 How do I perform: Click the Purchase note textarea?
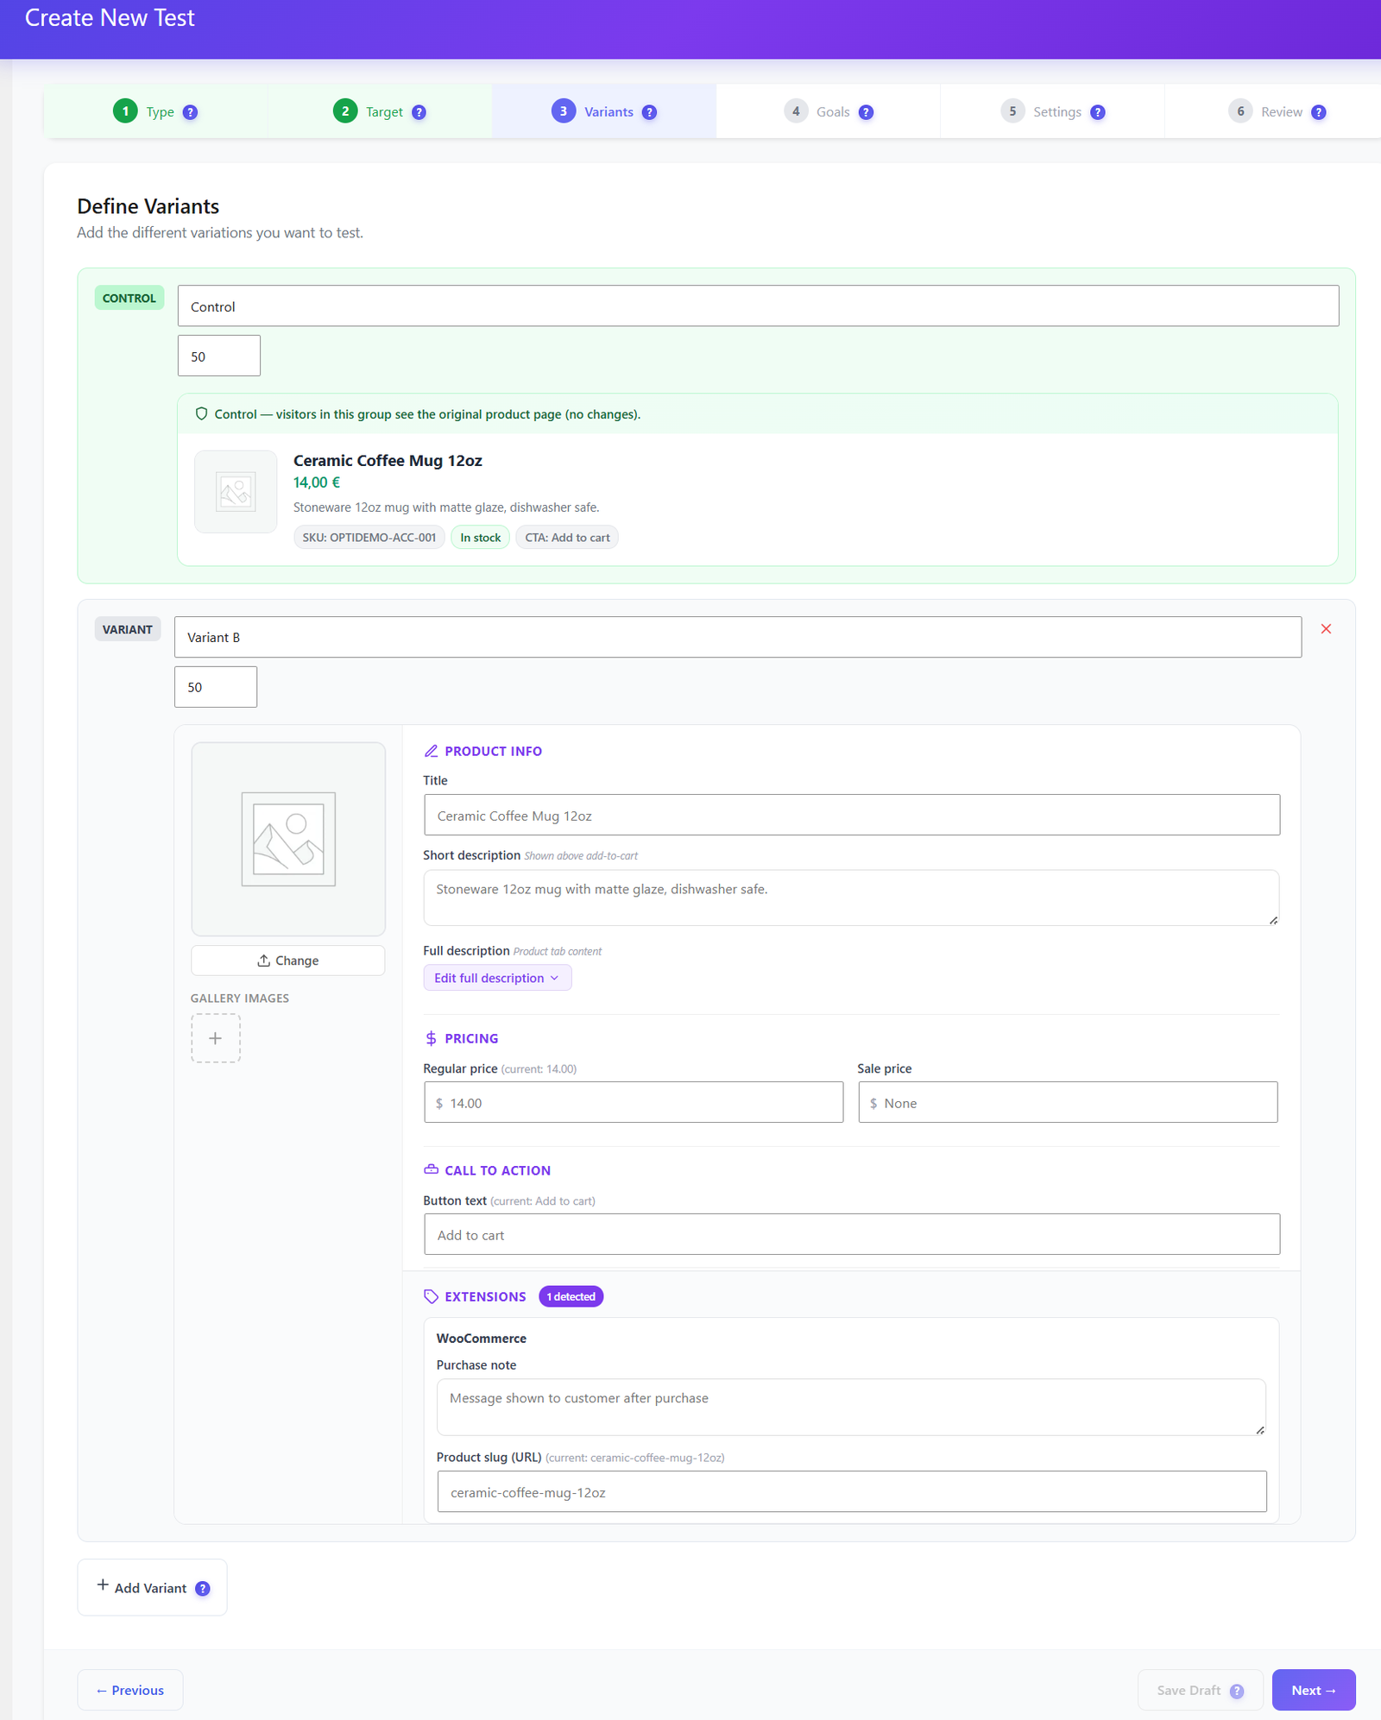coord(852,1407)
